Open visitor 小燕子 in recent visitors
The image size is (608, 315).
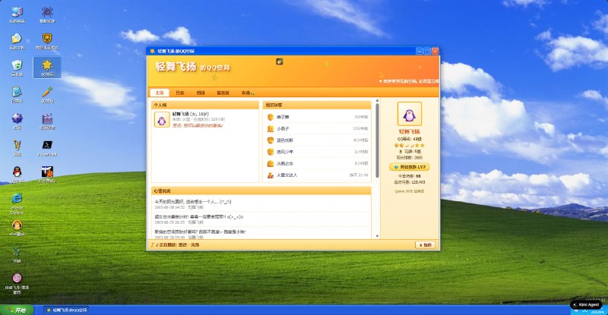point(283,128)
